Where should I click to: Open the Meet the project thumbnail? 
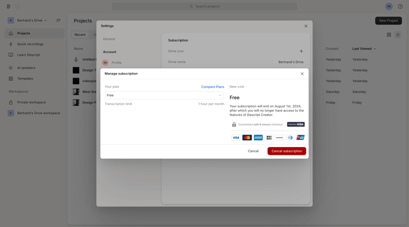coord(76,92)
